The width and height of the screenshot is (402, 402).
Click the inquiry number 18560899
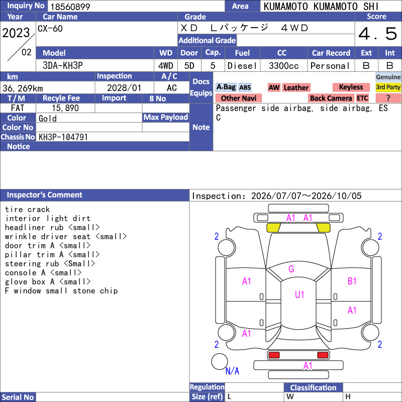coord(70,7)
